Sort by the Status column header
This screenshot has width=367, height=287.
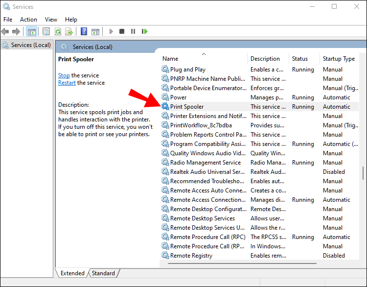pos(304,59)
